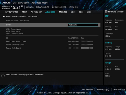Select the Exit menu tab
Screen dimensions: 126x95
tap(89, 12)
